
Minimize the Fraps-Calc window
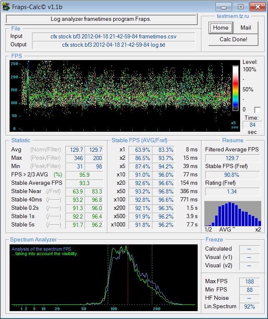point(224,7)
